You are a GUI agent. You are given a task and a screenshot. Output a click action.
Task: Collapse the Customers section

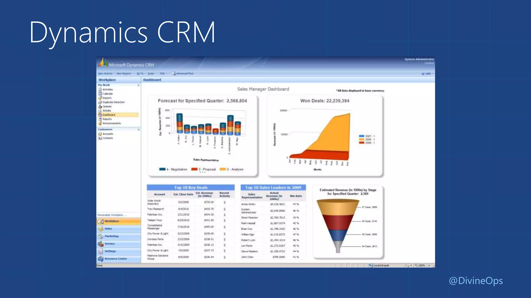[x=138, y=129]
